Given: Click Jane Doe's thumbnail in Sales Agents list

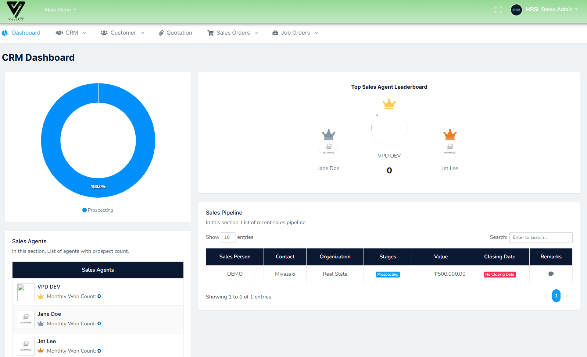Looking at the screenshot, I should 26,319.
